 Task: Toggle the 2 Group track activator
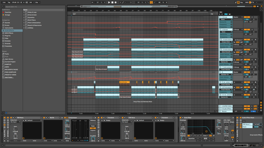[247, 17]
